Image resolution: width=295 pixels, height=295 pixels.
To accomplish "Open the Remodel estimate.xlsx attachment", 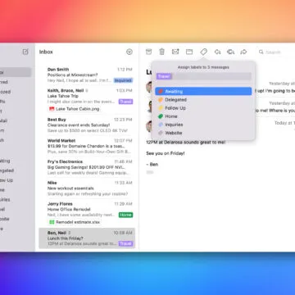I will click(x=75, y=222).
